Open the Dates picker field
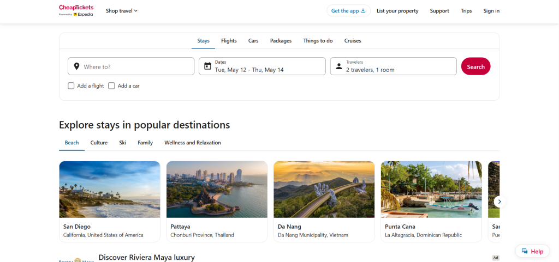 (x=262, y=66)
